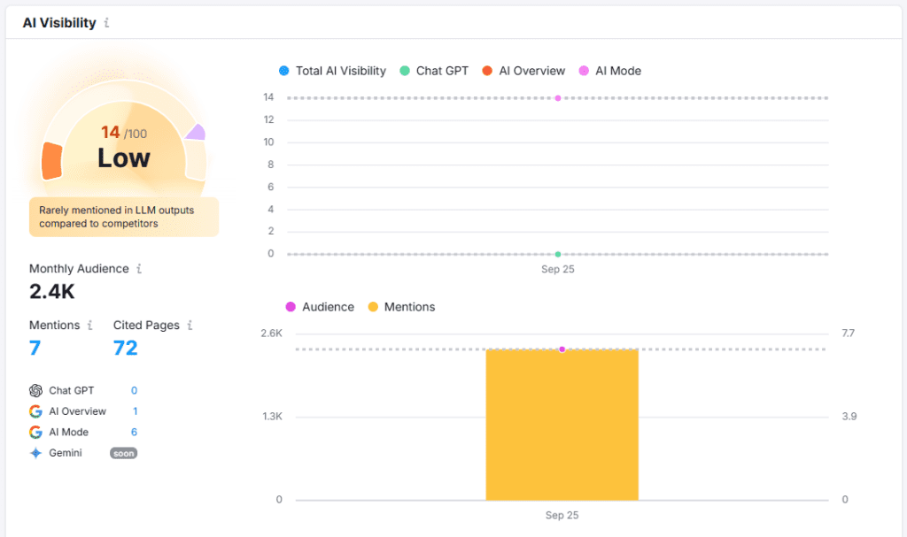Click the Google icon beside AI Mode
The height and width of the screenshot is (537, 907).
tap(35, 432)
